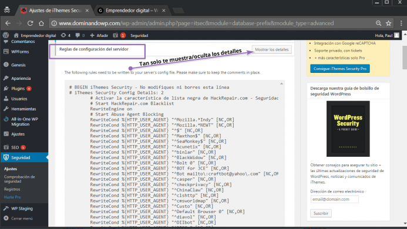
Task: Click 'Integración con Google reCAPTCHA' text
Action: coord(345,43)
